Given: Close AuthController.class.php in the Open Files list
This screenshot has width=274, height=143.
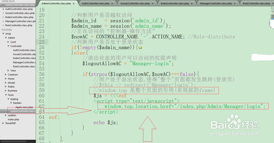Looking at the screenshot, I should click(x=3, y=9).
